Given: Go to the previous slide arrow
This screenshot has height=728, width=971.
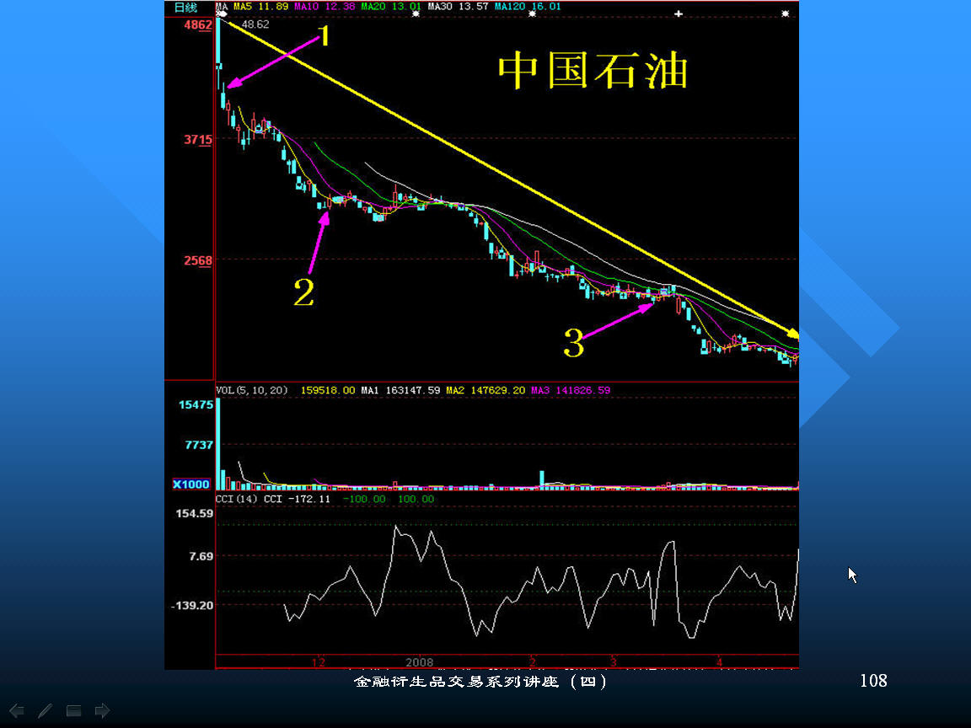Looking at the screenshot, I should click(17, 710).
